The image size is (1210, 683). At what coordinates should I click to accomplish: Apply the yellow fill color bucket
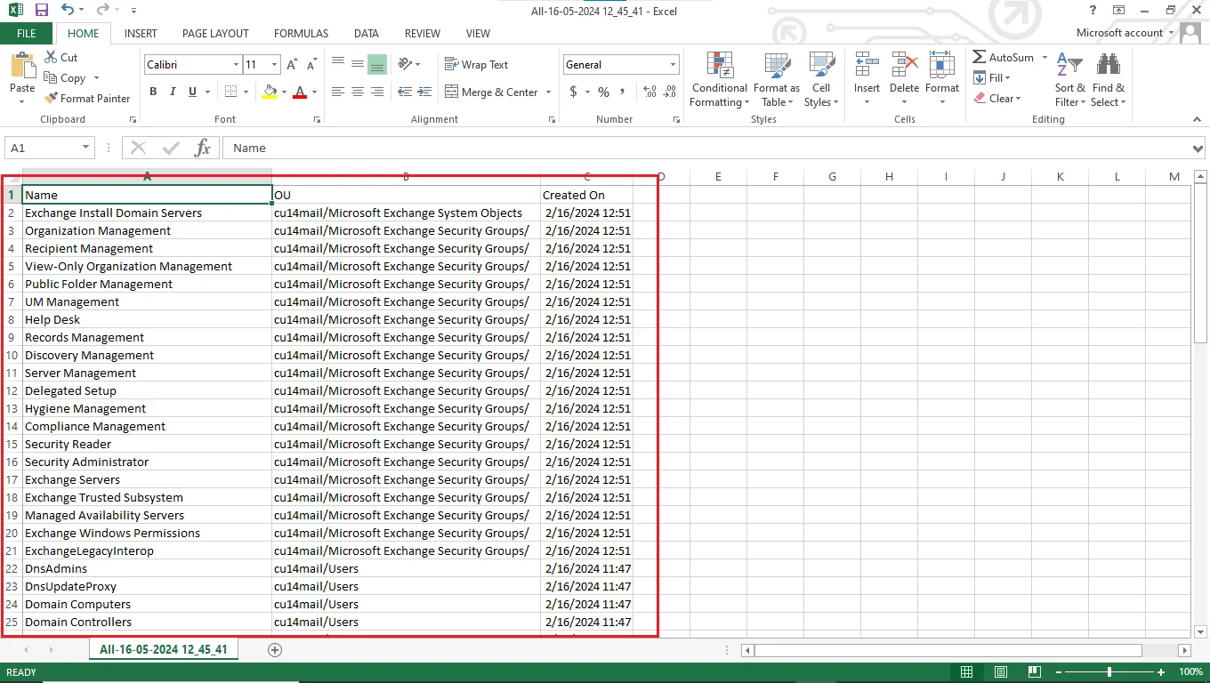point(270,92)
